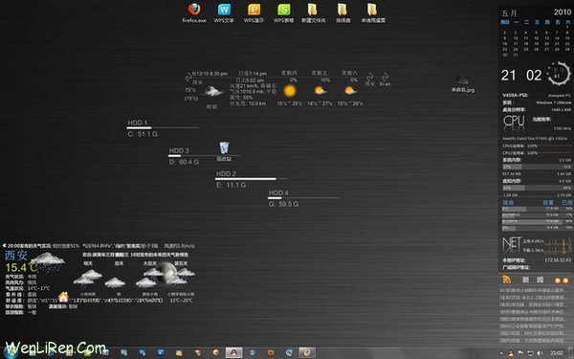Click the 虚拟内存 usage bar

[537, 188]
